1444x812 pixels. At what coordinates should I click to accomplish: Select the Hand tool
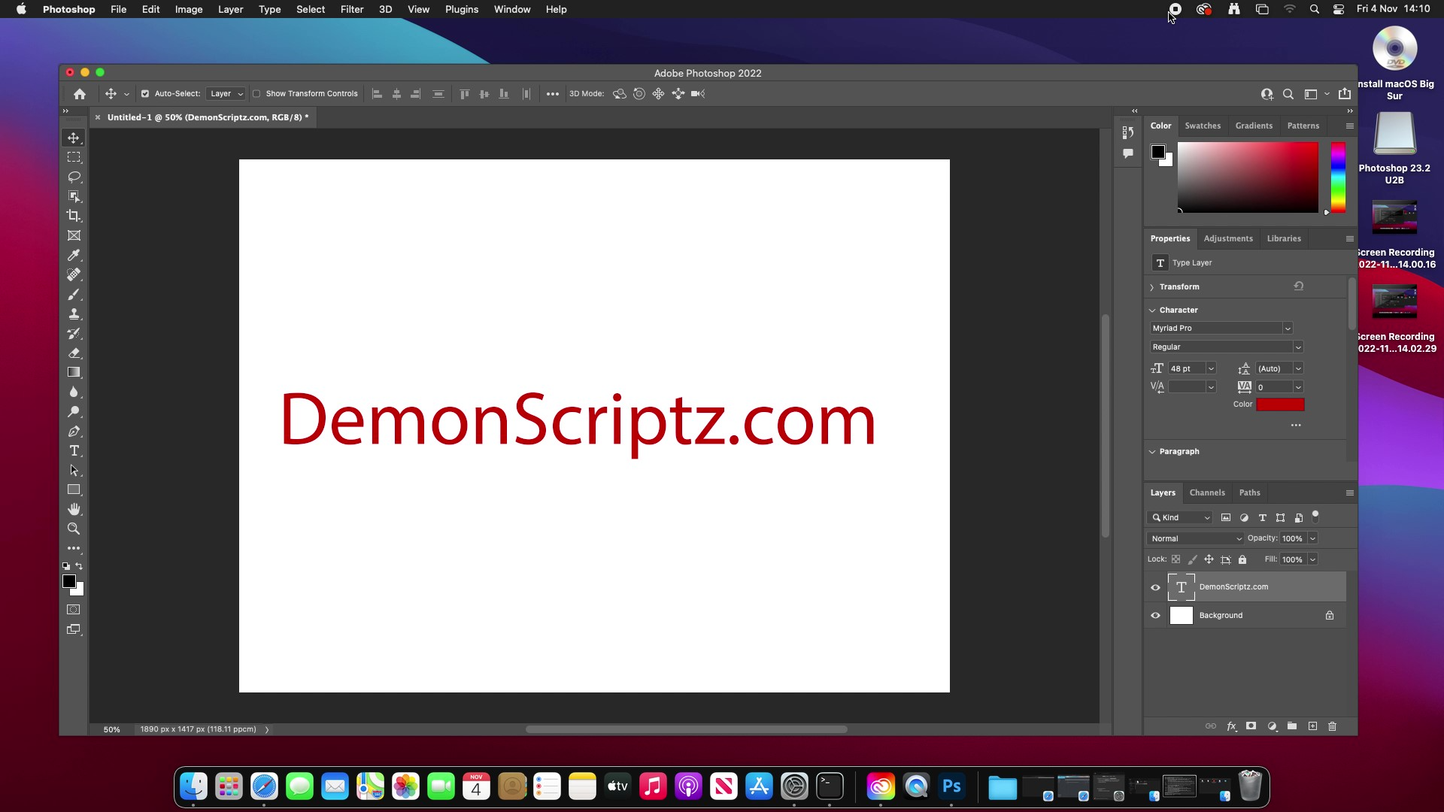click(x=74, y=509)
